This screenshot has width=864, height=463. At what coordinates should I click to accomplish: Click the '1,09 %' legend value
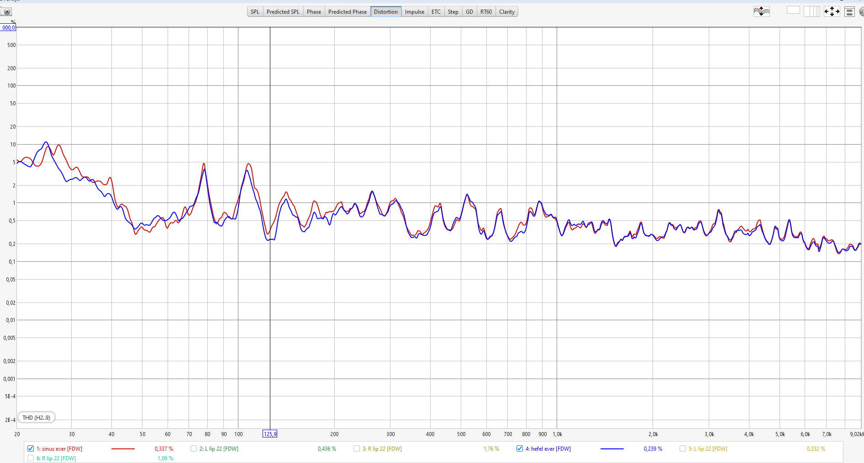[165, 458]
